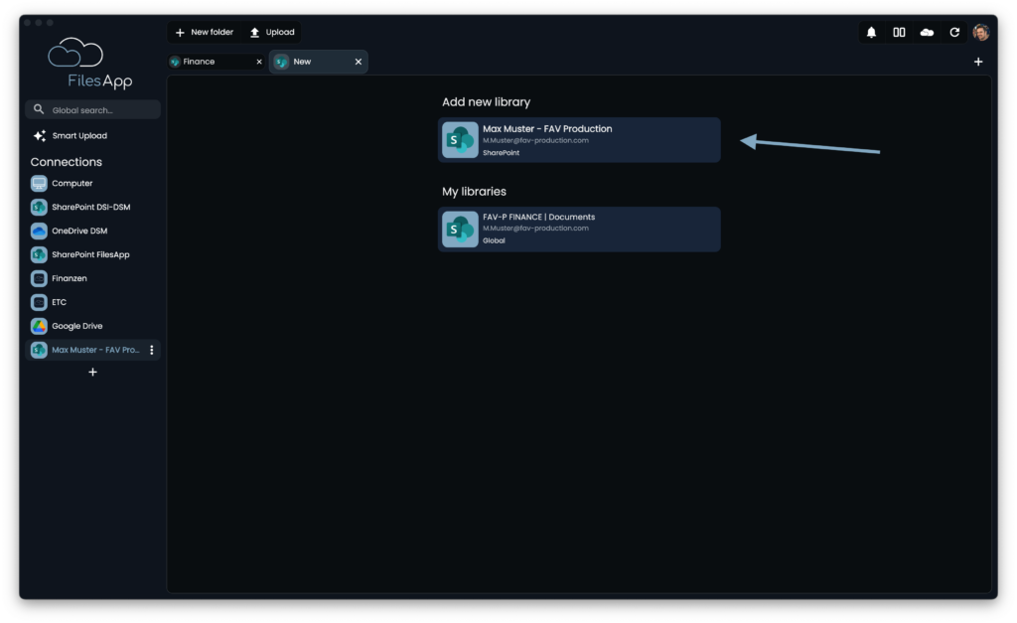Click SharePoint icon on FAV-P FINANCE card
1017x623 pixels.
click(x=460, y=230)
